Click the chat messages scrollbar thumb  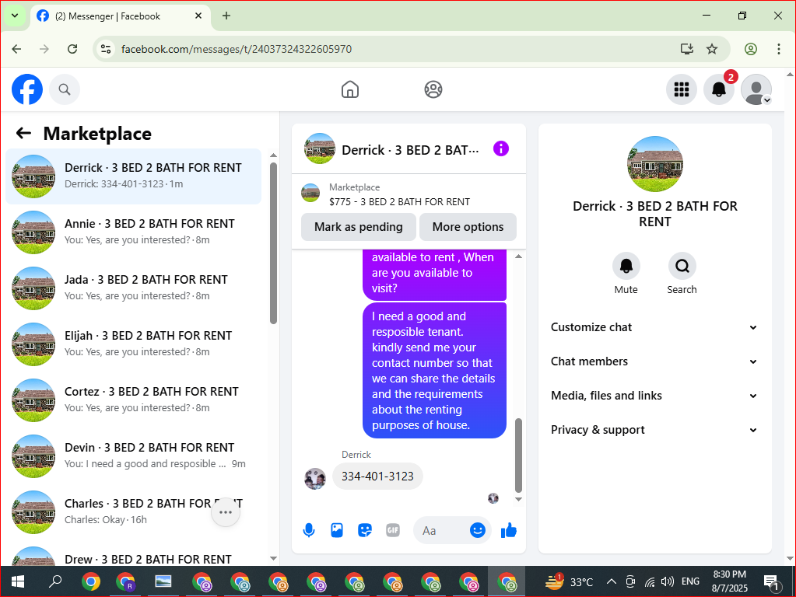tap(518, 455)
